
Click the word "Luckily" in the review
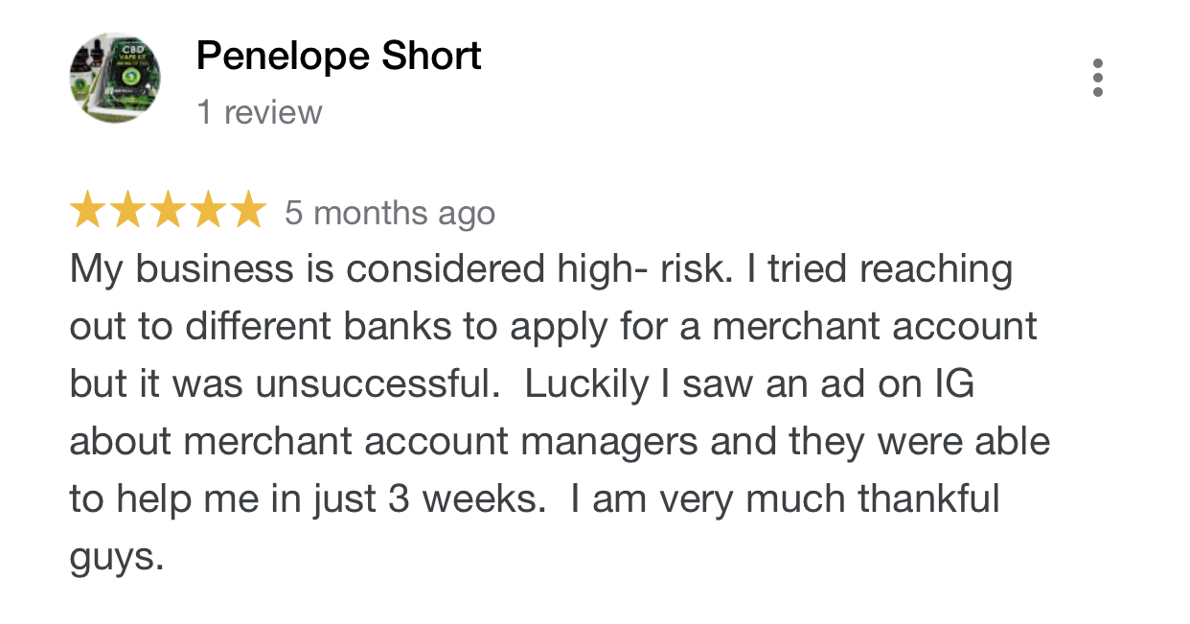[x=587, y=386]
